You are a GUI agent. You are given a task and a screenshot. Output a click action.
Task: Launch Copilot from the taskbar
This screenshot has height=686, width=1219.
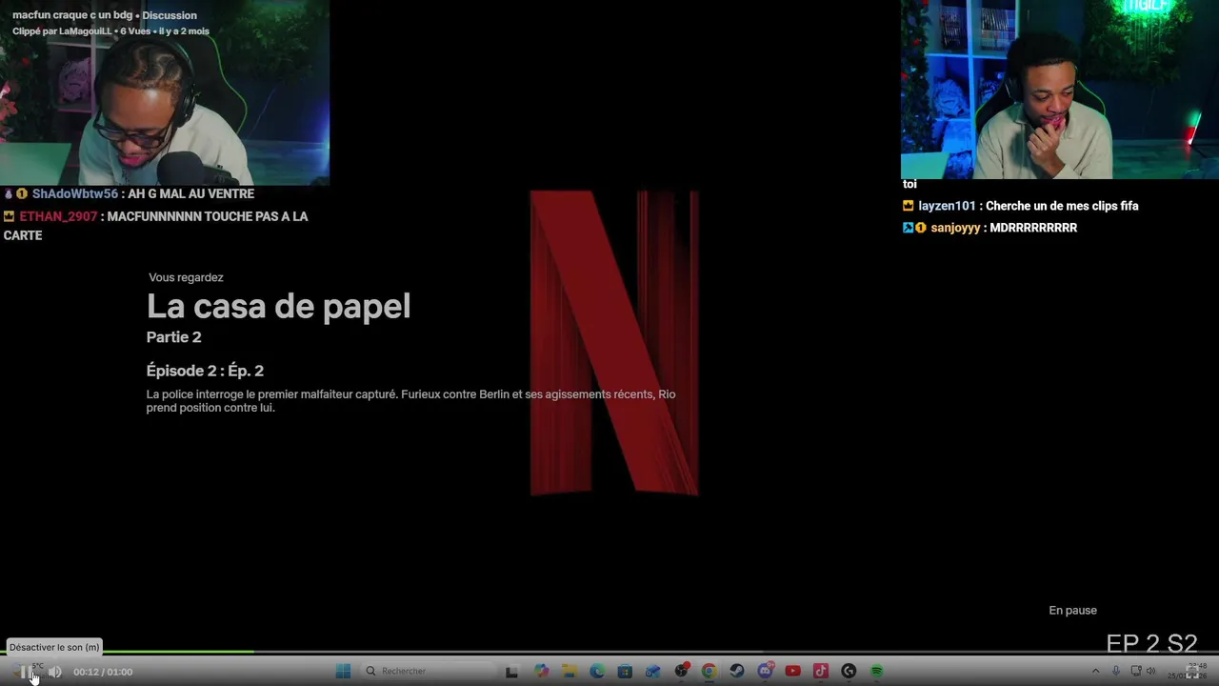coord(542,671)
